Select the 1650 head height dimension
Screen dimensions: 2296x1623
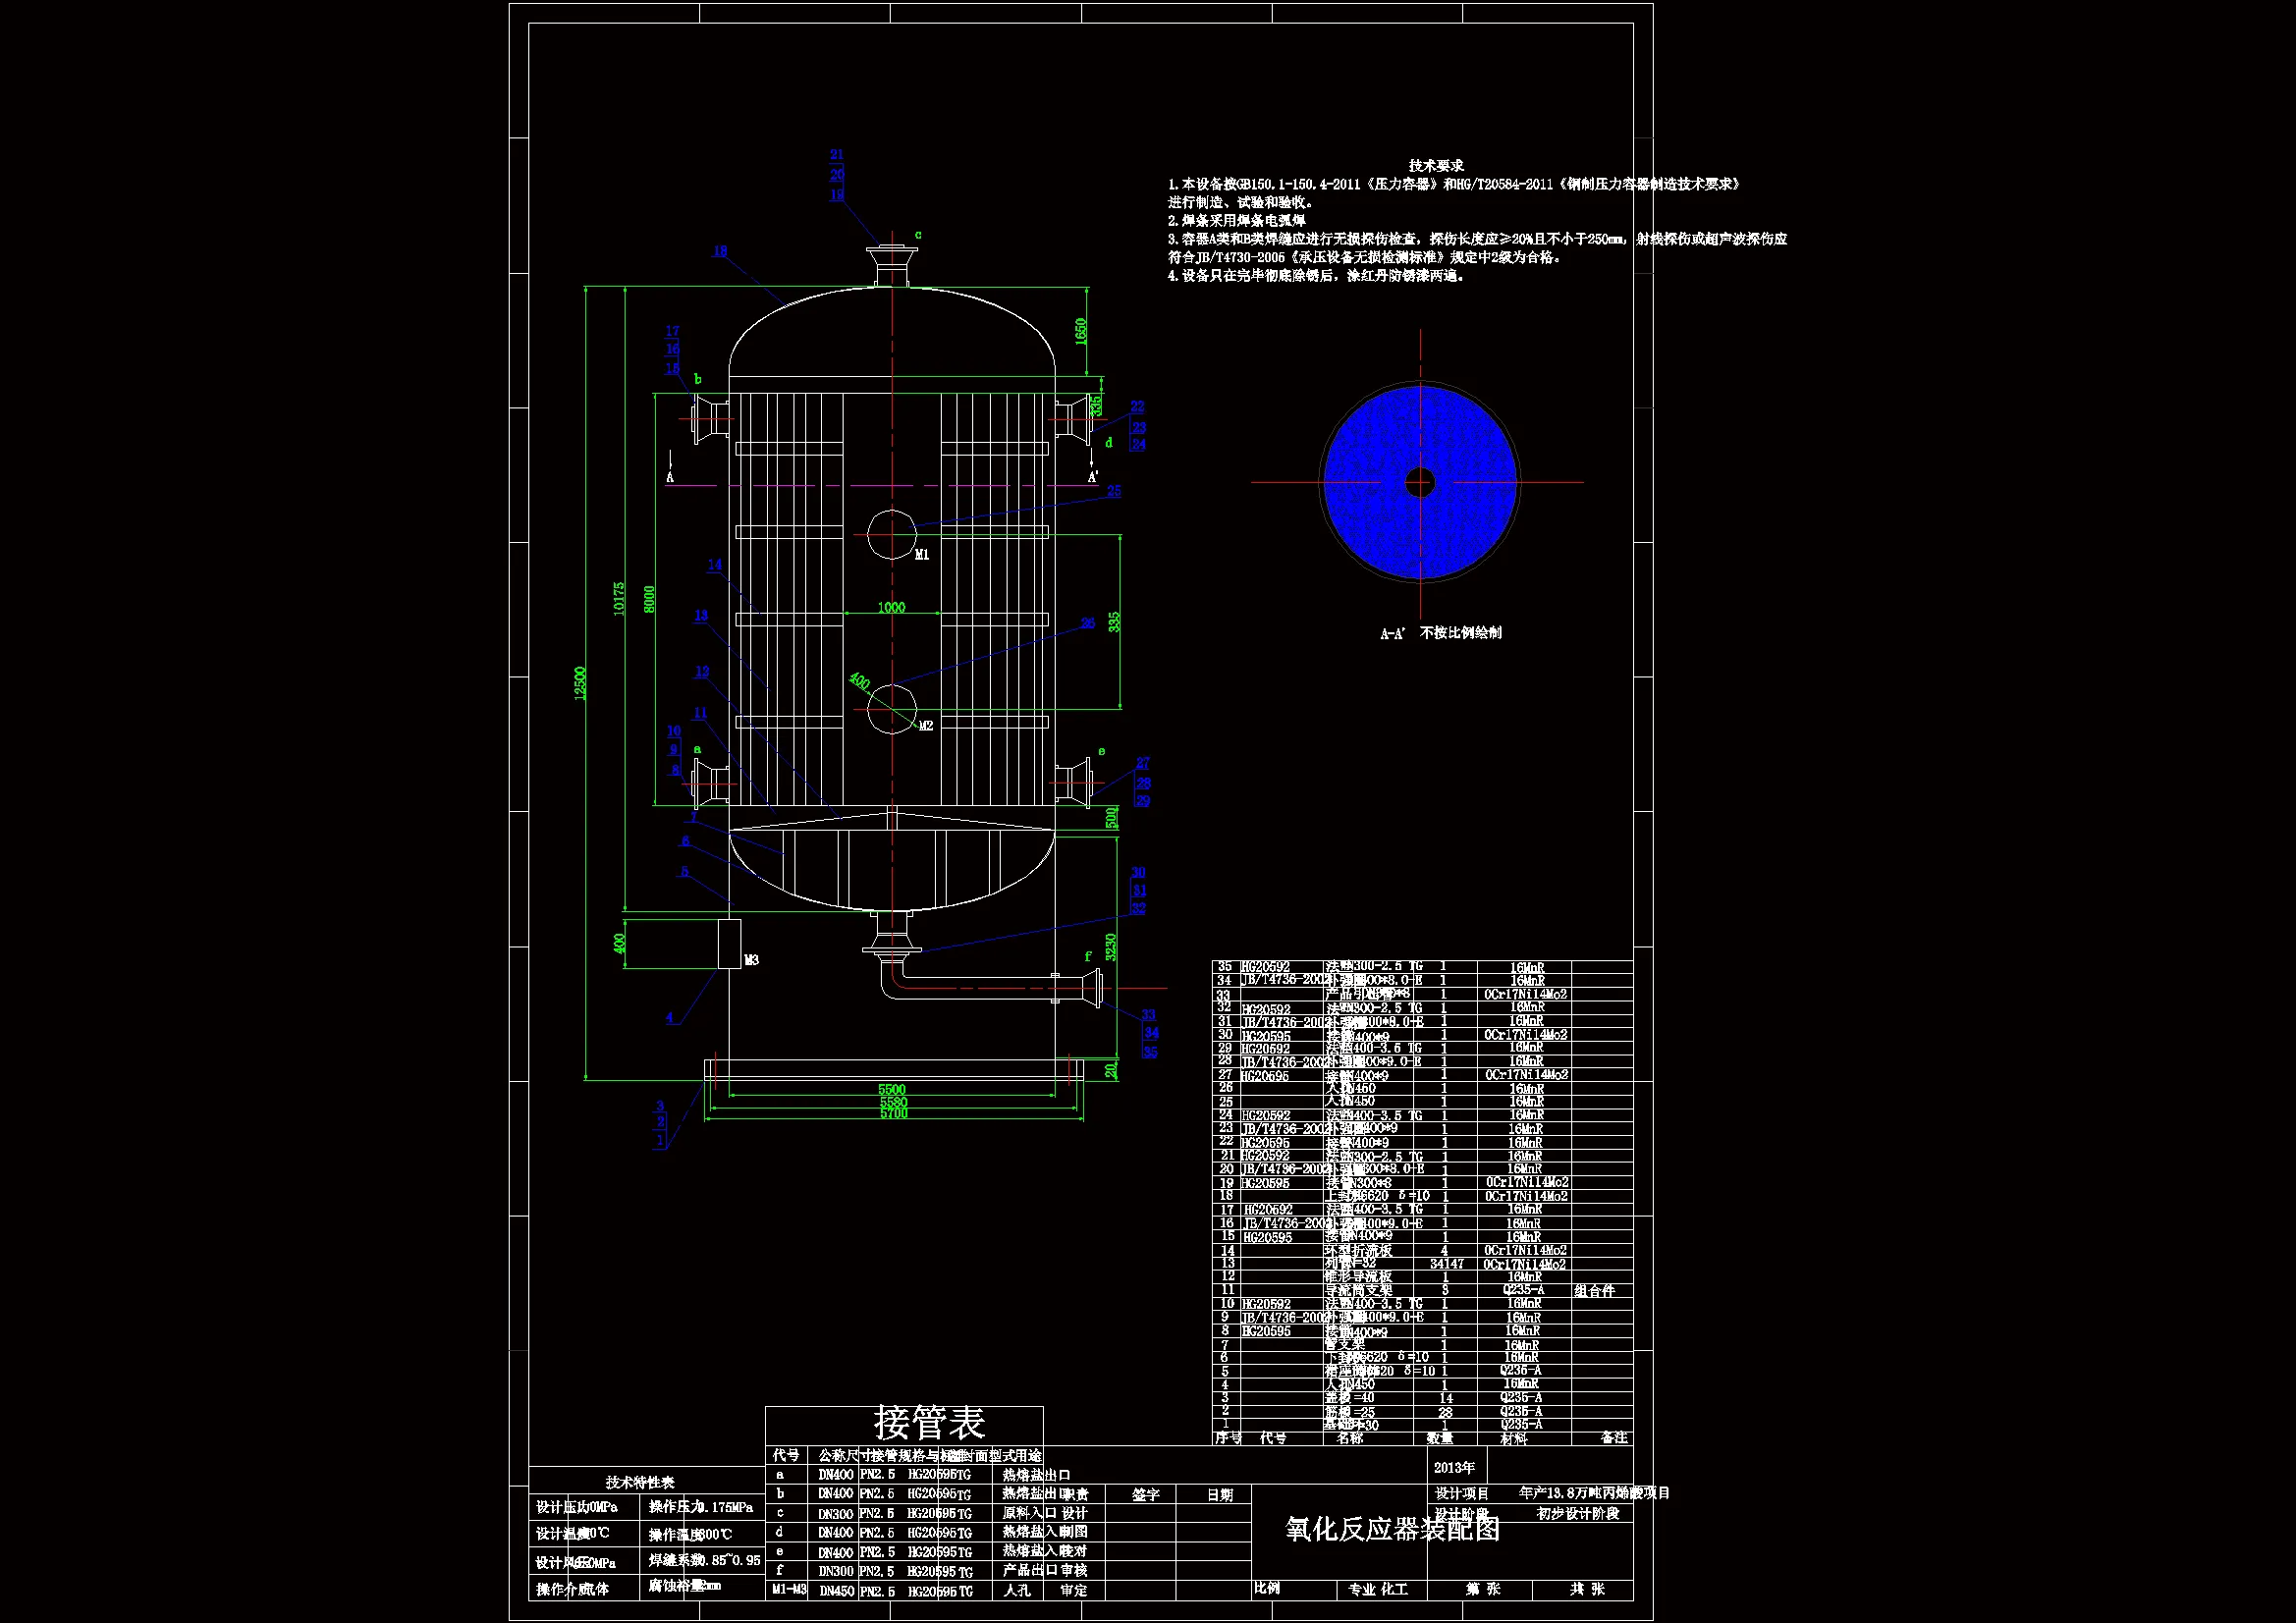(1080, 331)
